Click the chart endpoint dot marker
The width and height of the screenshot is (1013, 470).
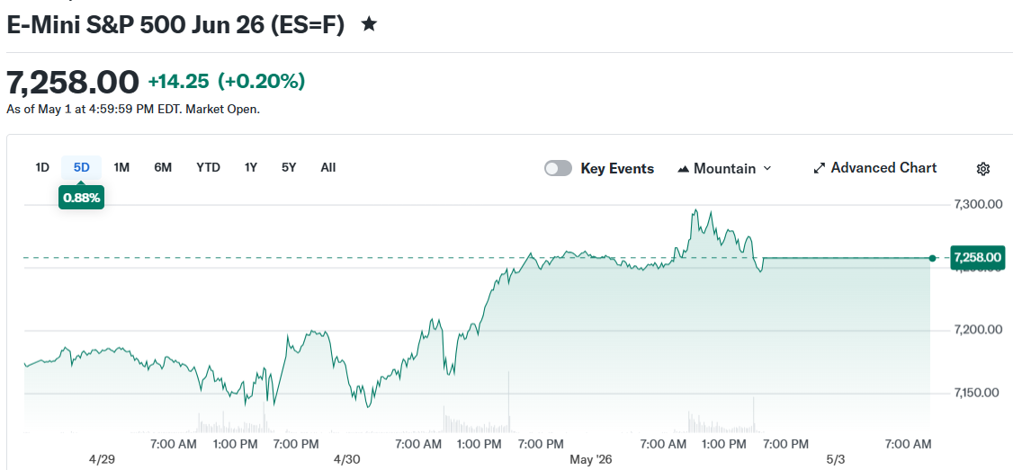pos(932,258)
